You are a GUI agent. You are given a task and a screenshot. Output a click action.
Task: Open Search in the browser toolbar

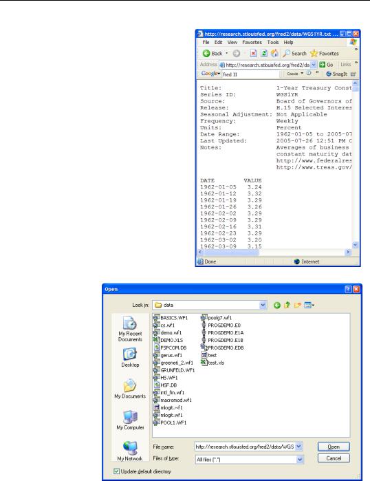coord(294,54)
